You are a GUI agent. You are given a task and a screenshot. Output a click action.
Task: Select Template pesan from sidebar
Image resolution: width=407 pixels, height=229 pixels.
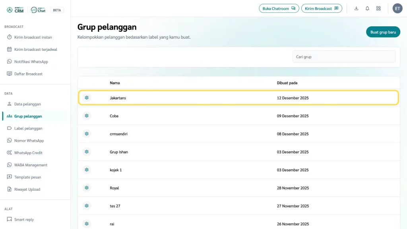(x=27, y=177)
